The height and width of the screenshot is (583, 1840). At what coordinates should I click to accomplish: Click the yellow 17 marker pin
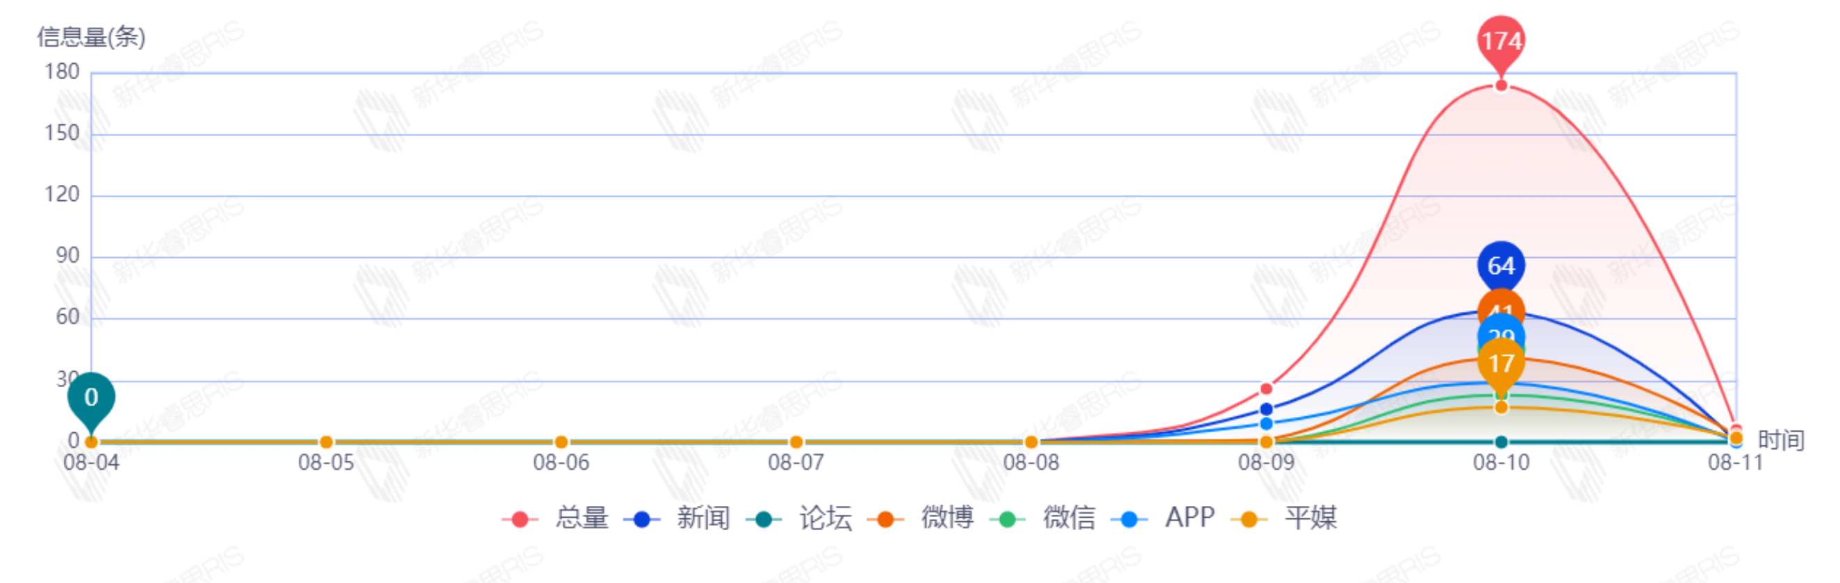point(1501,363)
